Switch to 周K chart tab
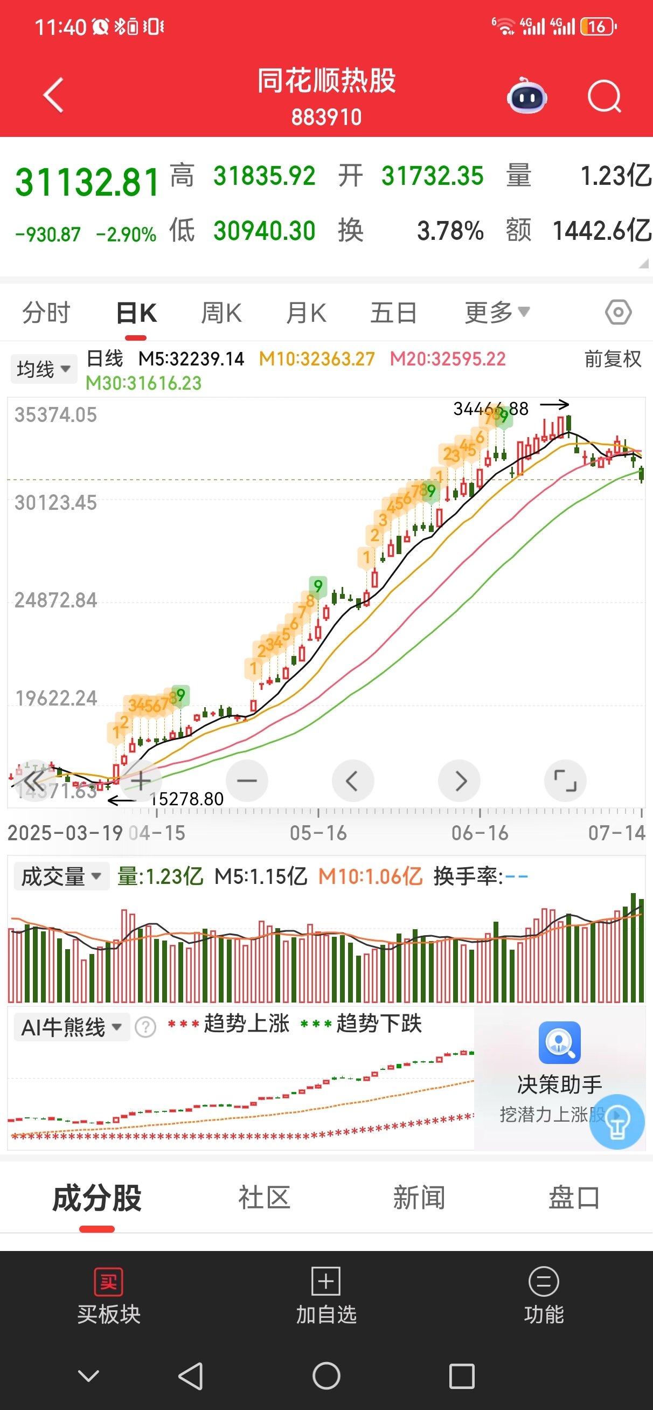Viewport: 653px width, 1410px height. (221, 313)
